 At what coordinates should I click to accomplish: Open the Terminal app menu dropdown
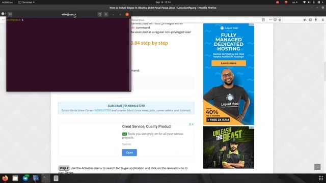[26, 2]
